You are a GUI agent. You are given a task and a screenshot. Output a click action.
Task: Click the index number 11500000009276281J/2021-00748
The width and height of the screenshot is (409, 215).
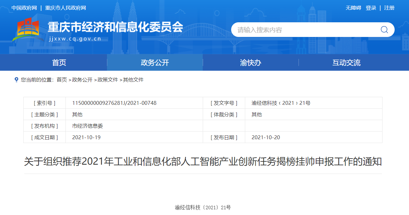pos(114,103)
